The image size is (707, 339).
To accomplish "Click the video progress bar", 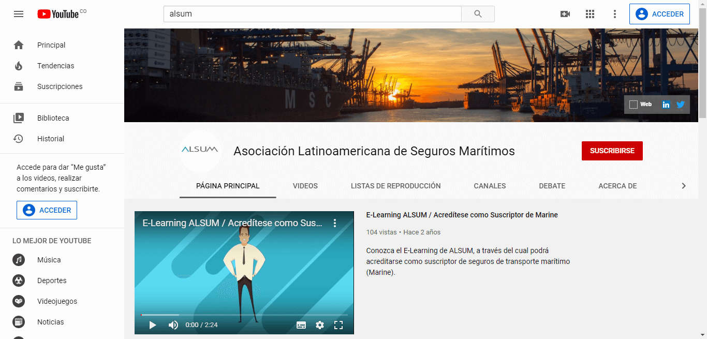I will point(244,315).
